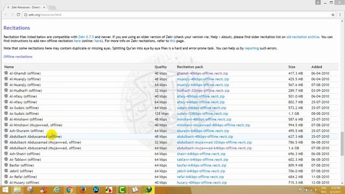This screenshot has height=194, width=345.
Task: Open the green C Camtasia taskbar icon
Action: (122, 190)
